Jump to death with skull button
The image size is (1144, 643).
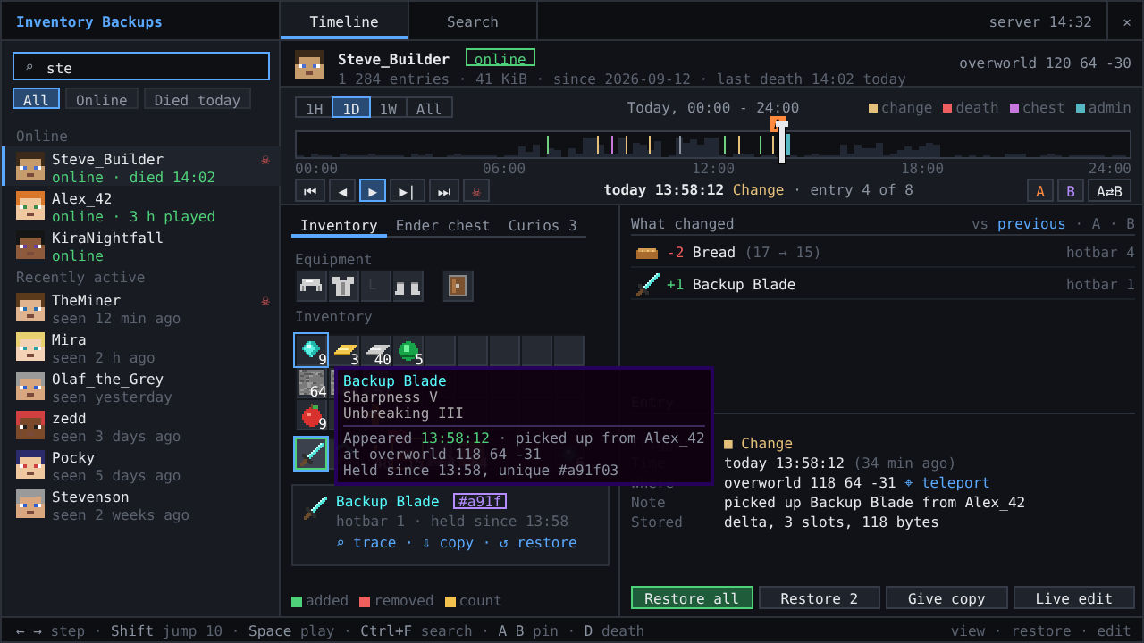(476, 190)
